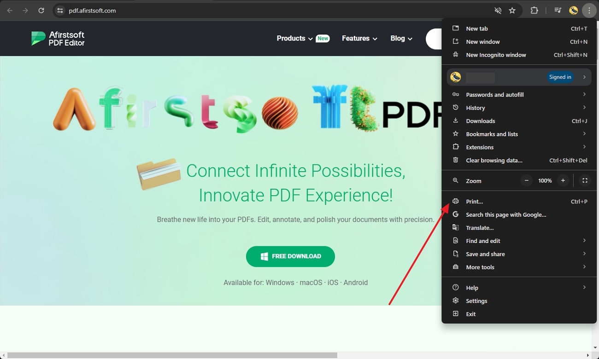The height and width of the screenshot is (359, 599).
Task: Expand the Bookmarks and lists submenu arrow
Action: pyautogui.click(x=584, y=133)
